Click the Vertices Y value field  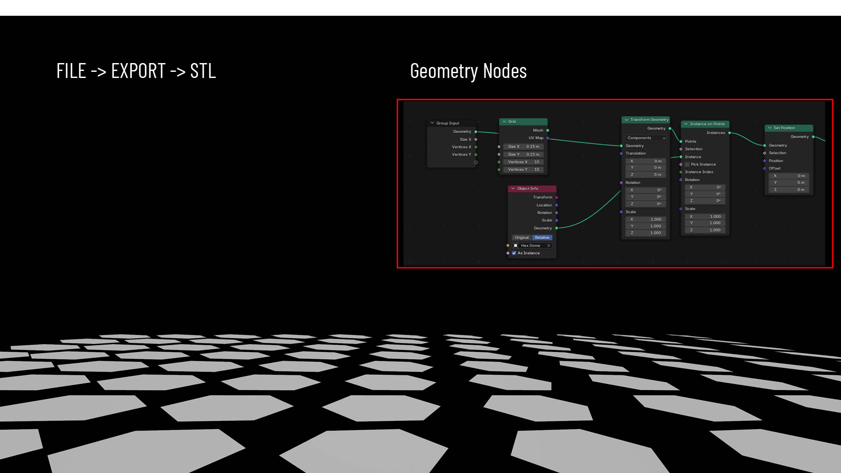pos(523,169)
